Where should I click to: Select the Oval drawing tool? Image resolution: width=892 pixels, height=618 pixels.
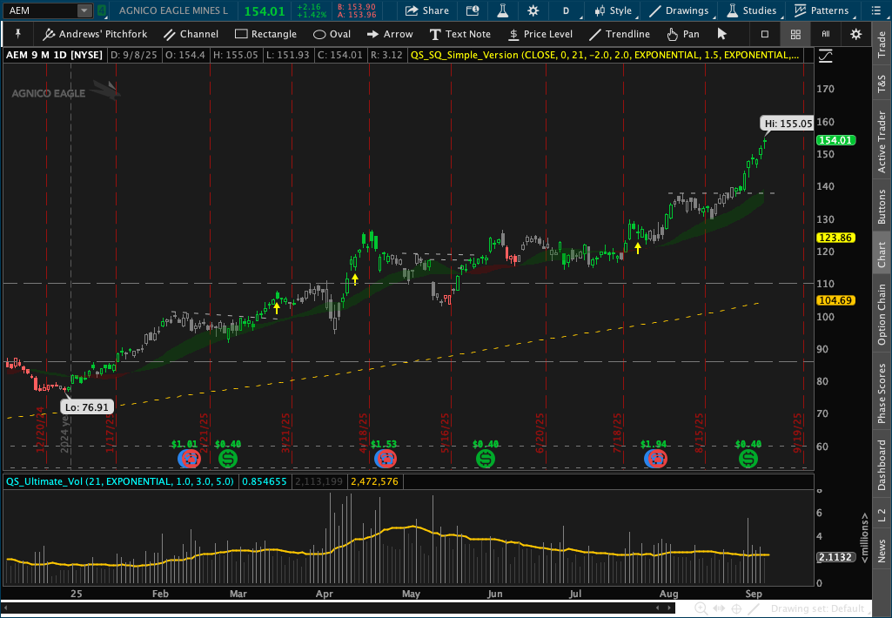[332, 34]
